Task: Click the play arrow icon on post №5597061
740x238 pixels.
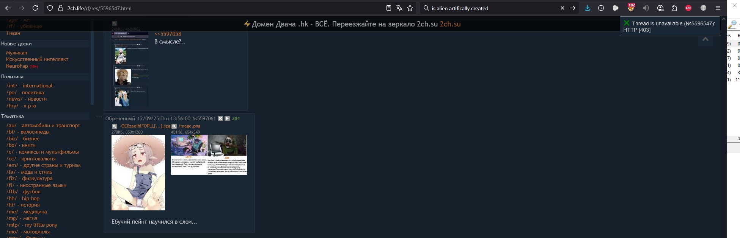Action: point(227,118)
